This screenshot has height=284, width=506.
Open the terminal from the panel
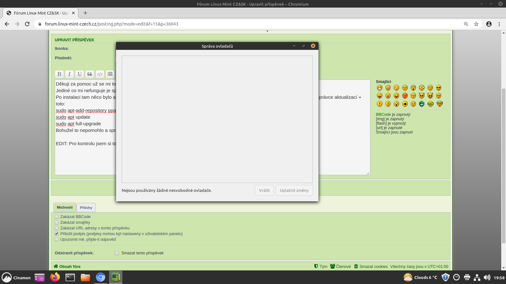pos(70,277)
